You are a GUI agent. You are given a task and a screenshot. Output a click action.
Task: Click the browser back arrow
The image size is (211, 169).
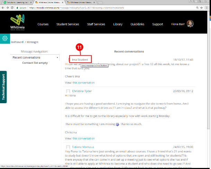point(3,8)
